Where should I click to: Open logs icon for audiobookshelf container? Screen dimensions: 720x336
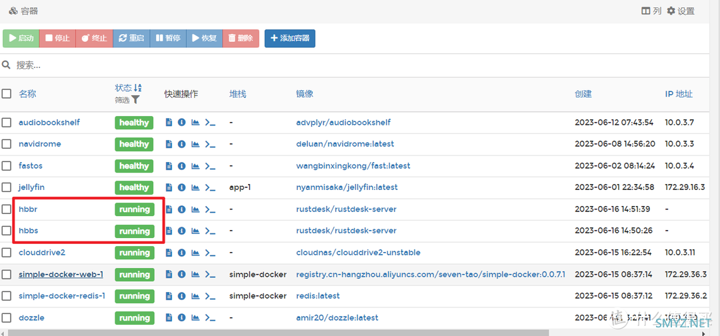coord(169,123)
